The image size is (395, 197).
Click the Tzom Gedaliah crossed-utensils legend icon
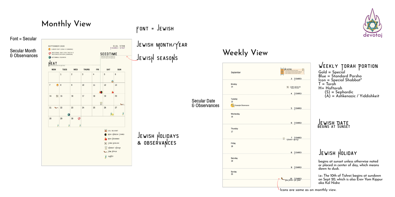pyautogui.click(x=106, y=143)
